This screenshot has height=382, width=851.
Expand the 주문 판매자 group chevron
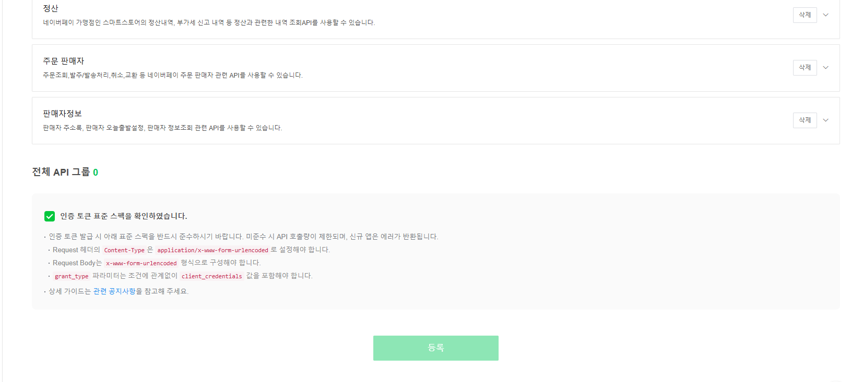(x=825, y=68)
